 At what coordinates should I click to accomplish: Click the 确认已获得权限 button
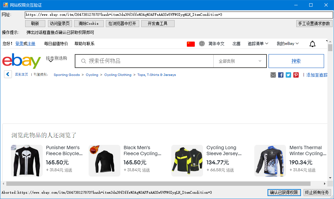click(x=284, y=192)
